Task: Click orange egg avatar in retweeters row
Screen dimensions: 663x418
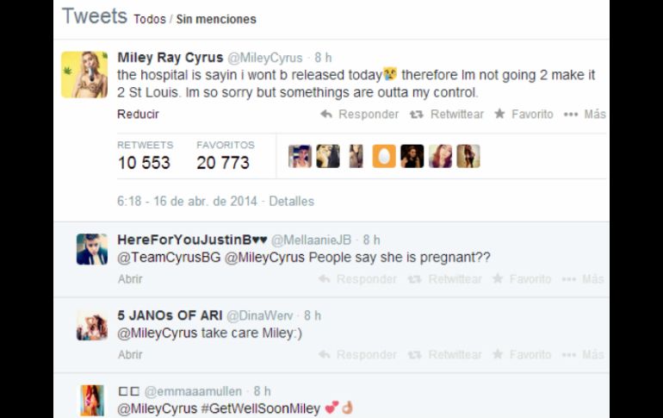Action: pos(384,156)
